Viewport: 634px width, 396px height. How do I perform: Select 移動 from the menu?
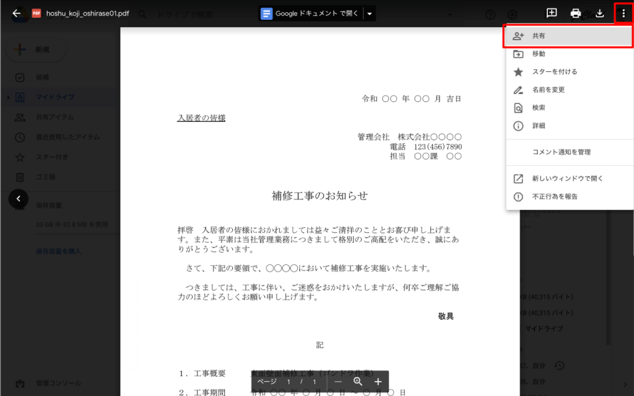(568, 54)
